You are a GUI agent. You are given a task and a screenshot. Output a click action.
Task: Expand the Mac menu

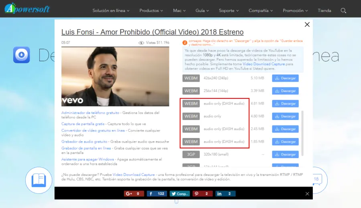pyautogui.click(x=179, y=10)
